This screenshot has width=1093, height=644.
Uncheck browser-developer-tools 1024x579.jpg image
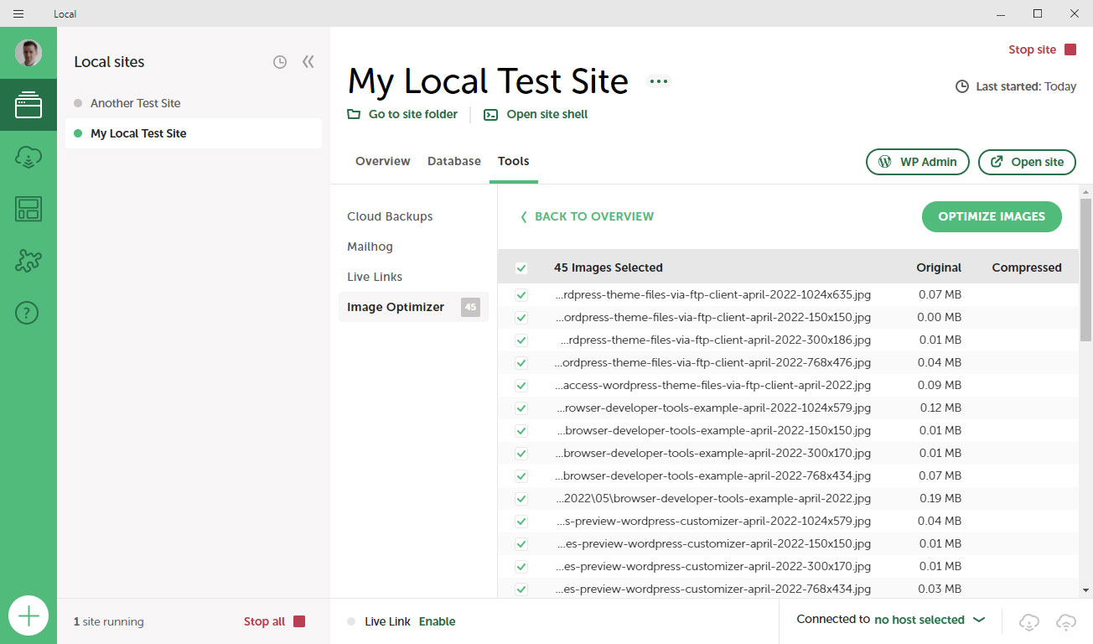point(521,408)
